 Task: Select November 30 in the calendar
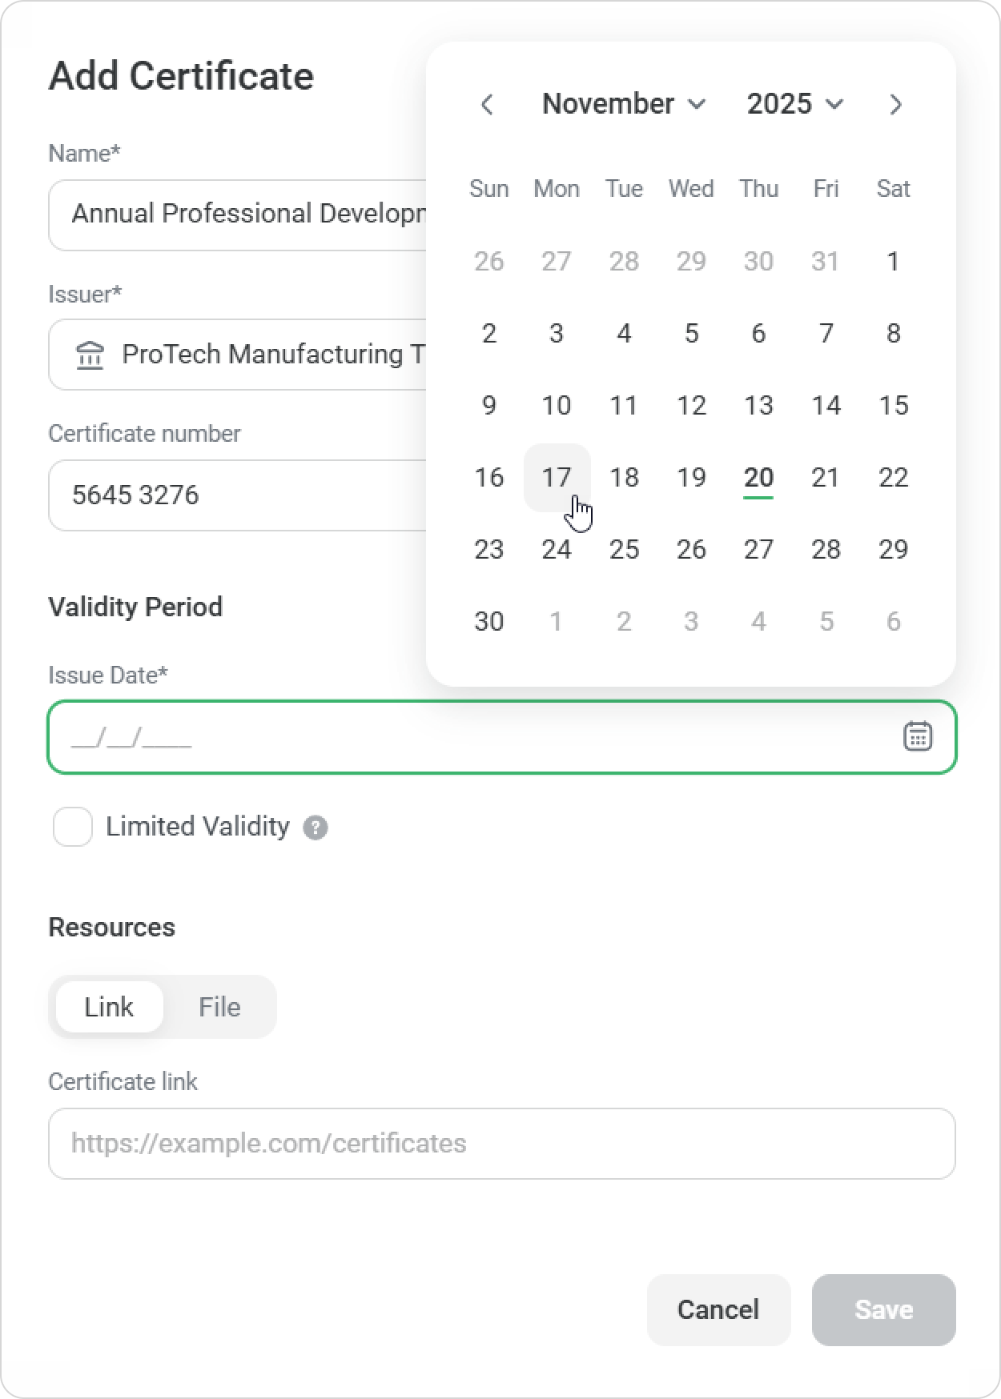[x=489, y=622]
